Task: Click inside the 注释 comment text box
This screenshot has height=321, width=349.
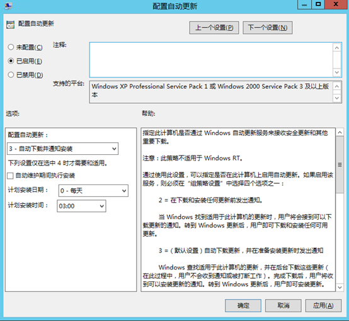Action: [211, 60]
